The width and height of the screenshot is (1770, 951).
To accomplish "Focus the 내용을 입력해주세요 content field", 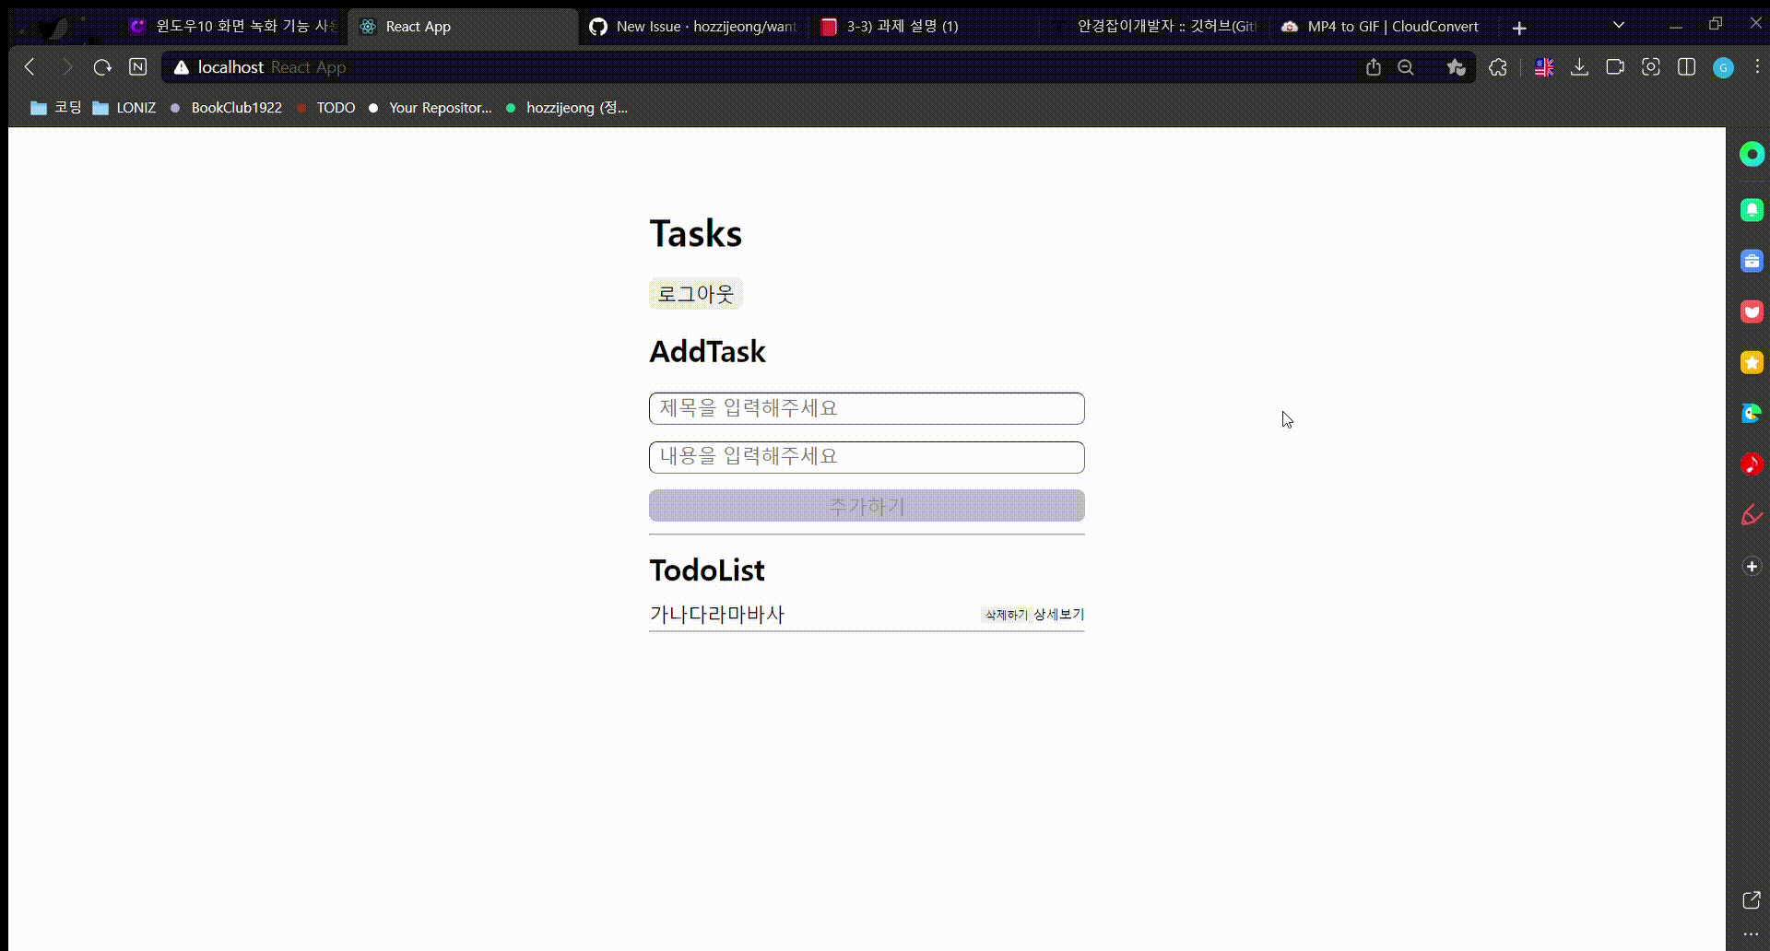I will click(867, 457).
